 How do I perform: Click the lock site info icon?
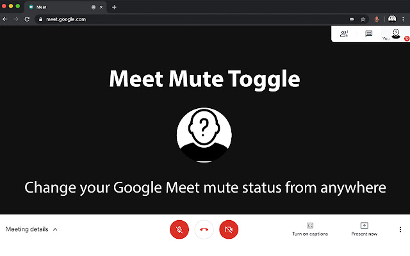click(40, 19)
